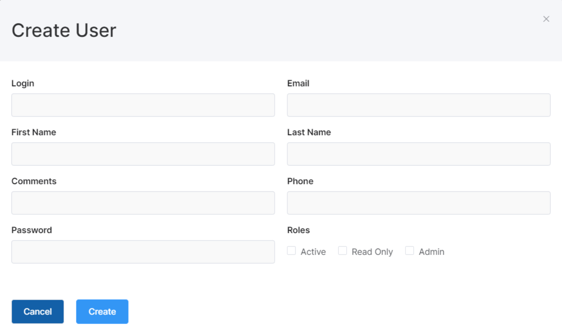The height and width of the screenshot is (334, 562).
Task: Click the Phone input field
Action: click(419, 203)
